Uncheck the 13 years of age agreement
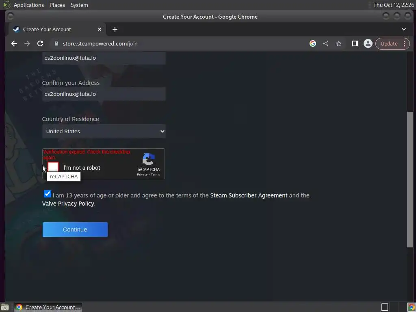 pyautogui.click(x=47, y=194)
